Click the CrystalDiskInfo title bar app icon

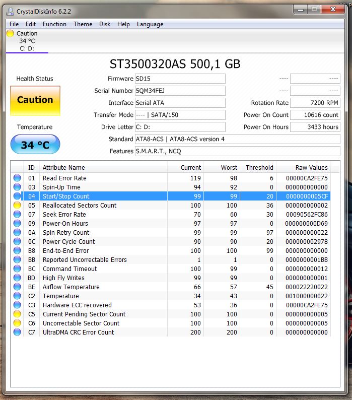10,11
